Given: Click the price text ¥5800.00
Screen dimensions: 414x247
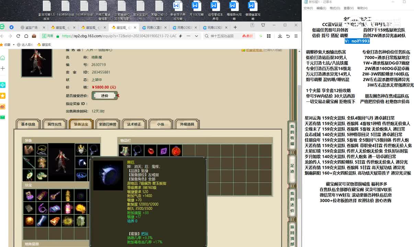Looking at the screenshot, I should tap(104, 87).
